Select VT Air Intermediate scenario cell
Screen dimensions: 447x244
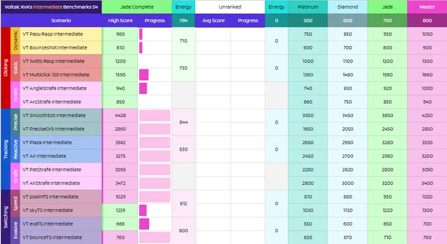pyautogui.click(x=60, y=156)
